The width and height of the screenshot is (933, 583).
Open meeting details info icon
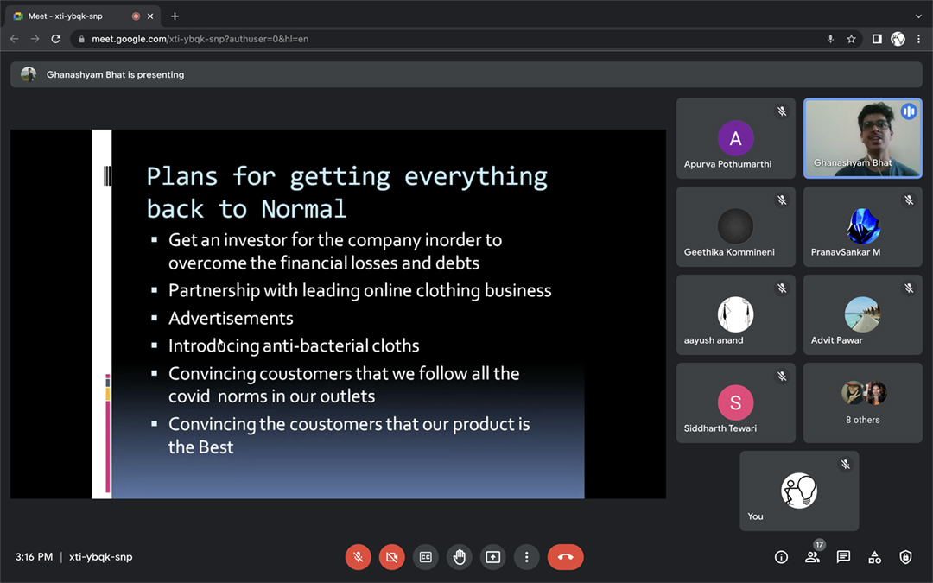click(x=781, y=557)
